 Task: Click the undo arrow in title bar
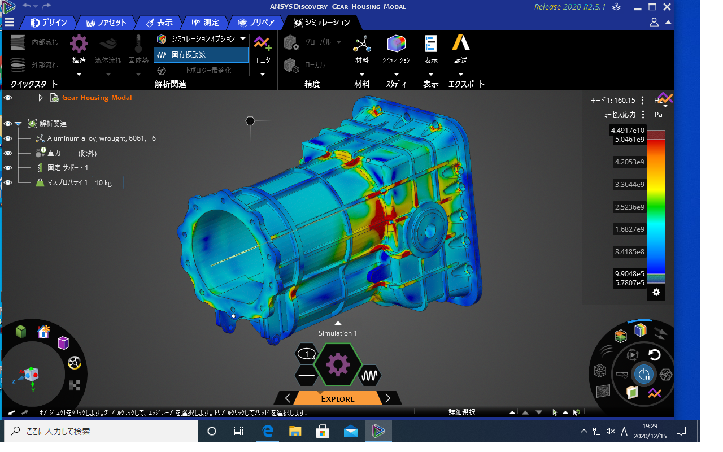click(x=27, y=6)
